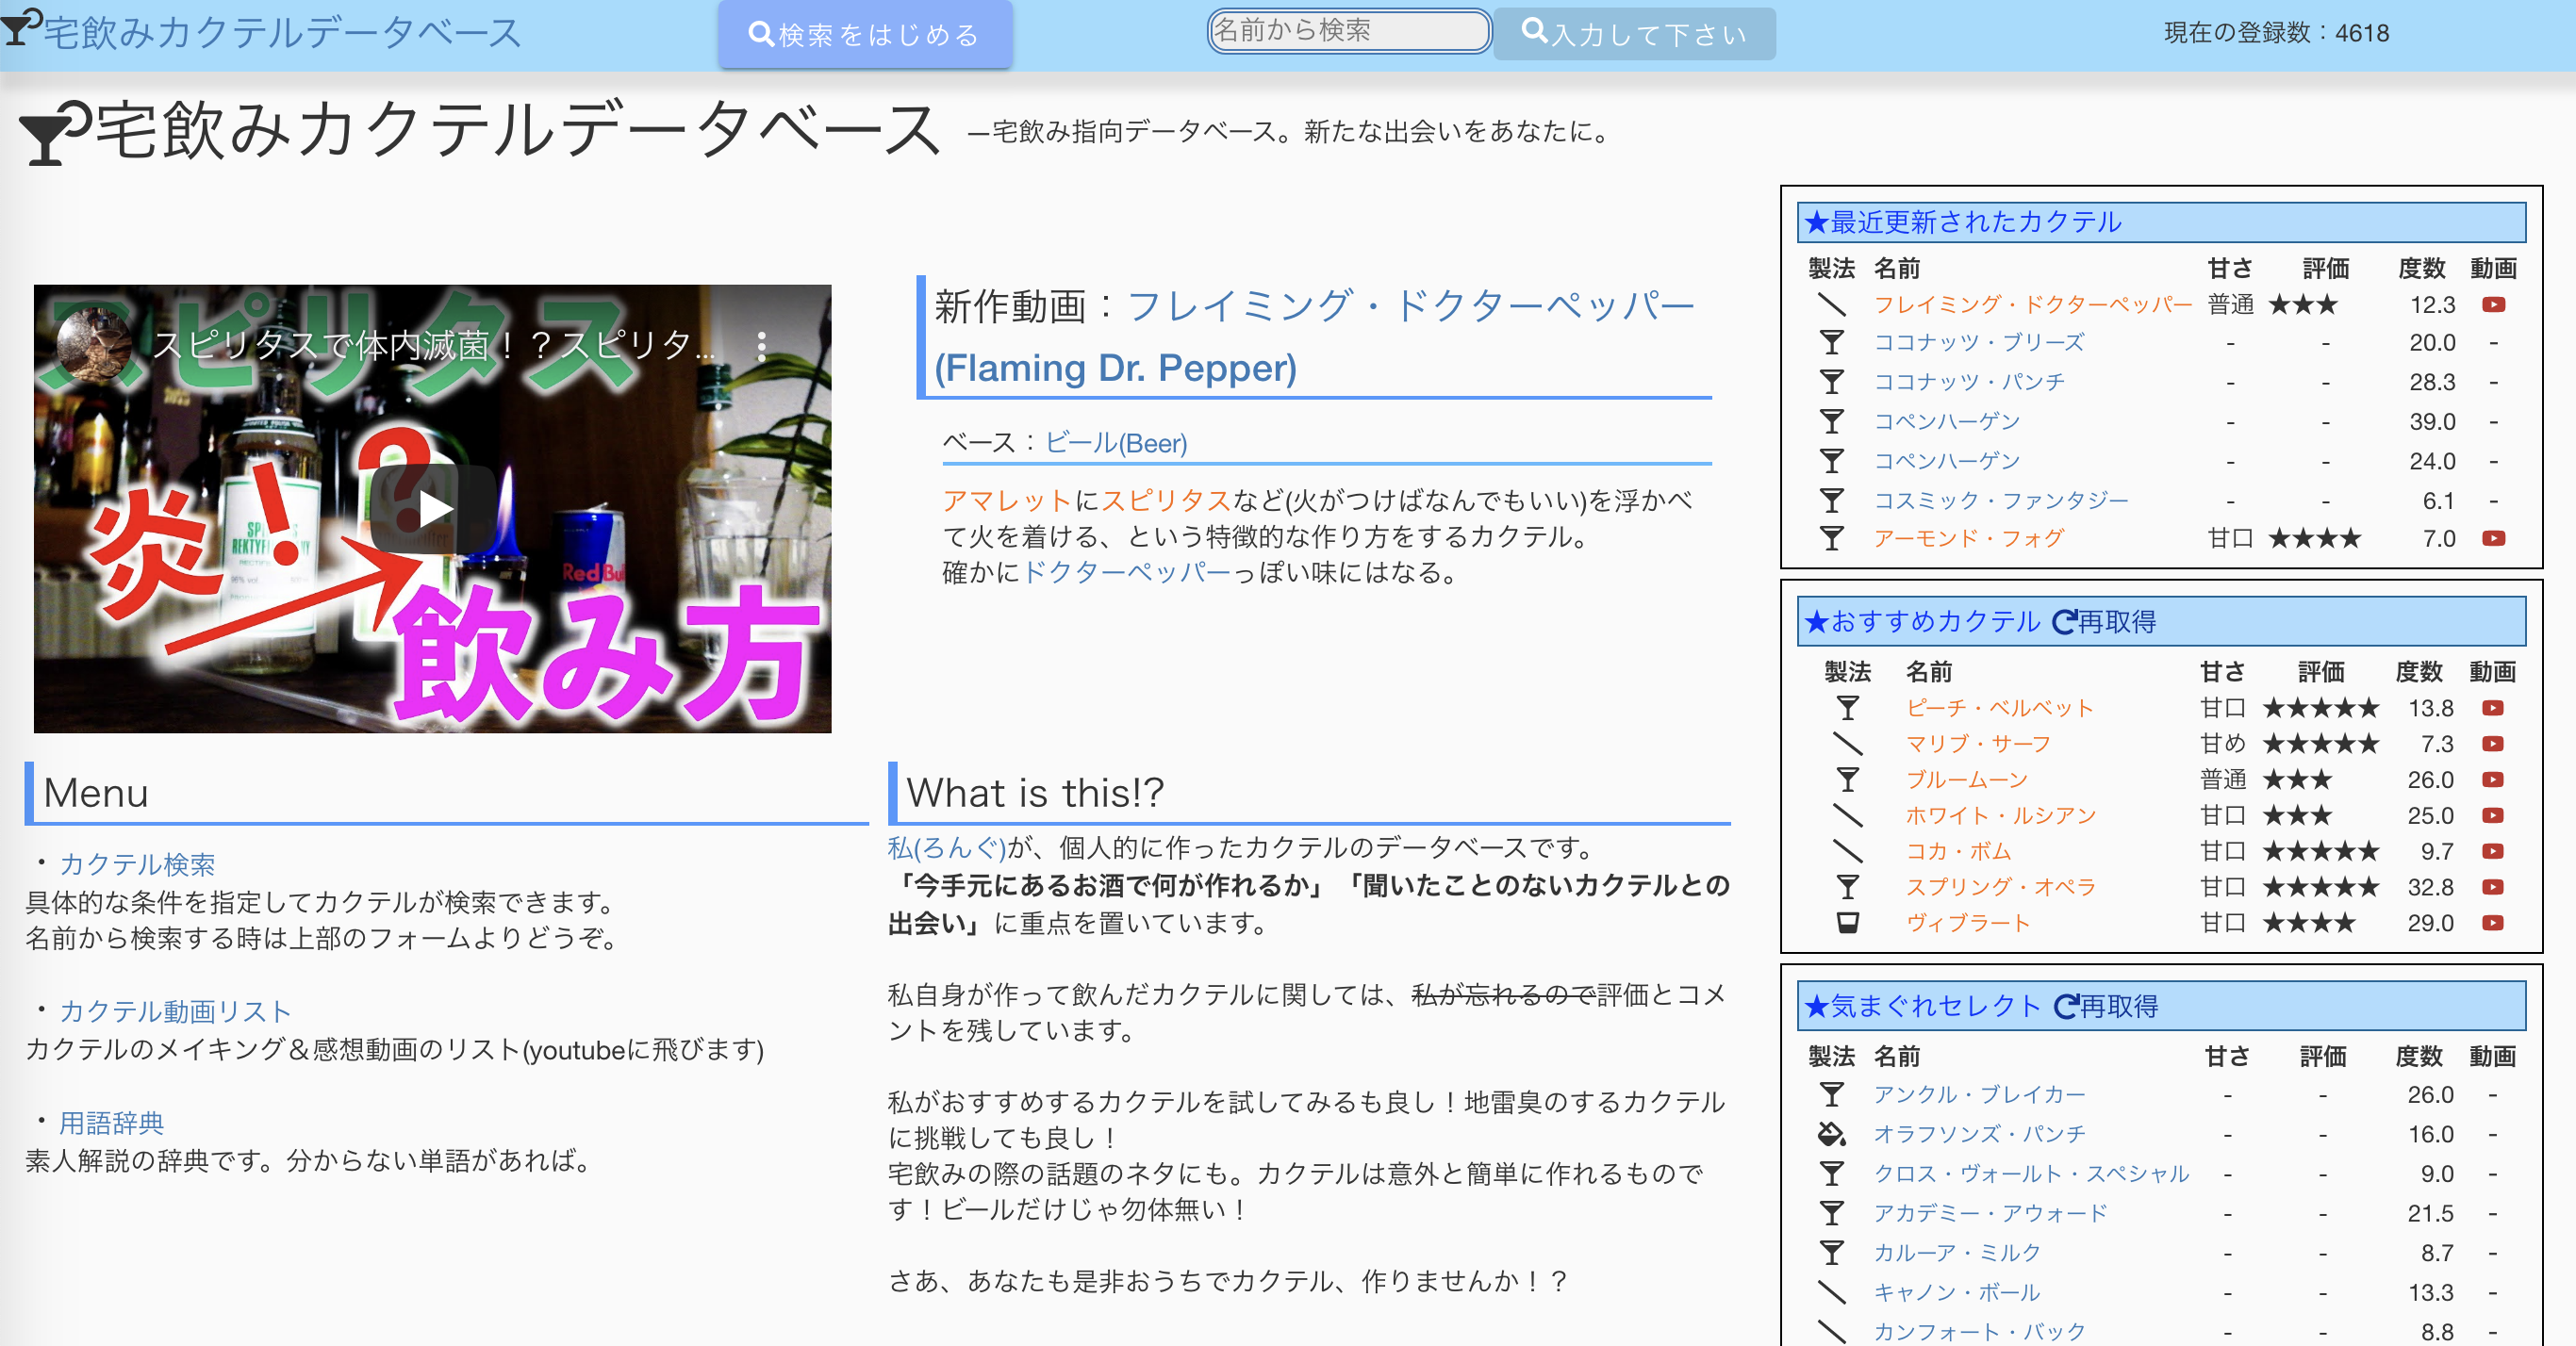
Task: Open the video icon in the コカ・ボム row
Action: 2492,851
